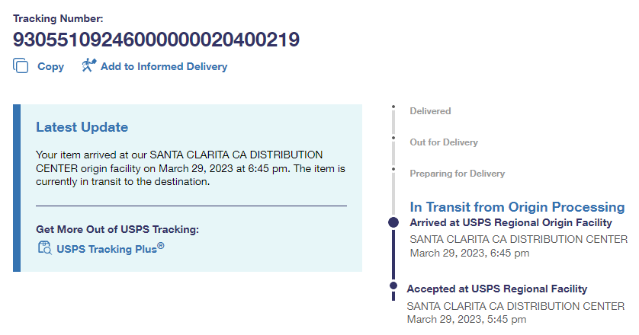Viewport: 639px width, 335px height.
Task: Click the In Transit from Origin Processing heading
Action: 517,207
